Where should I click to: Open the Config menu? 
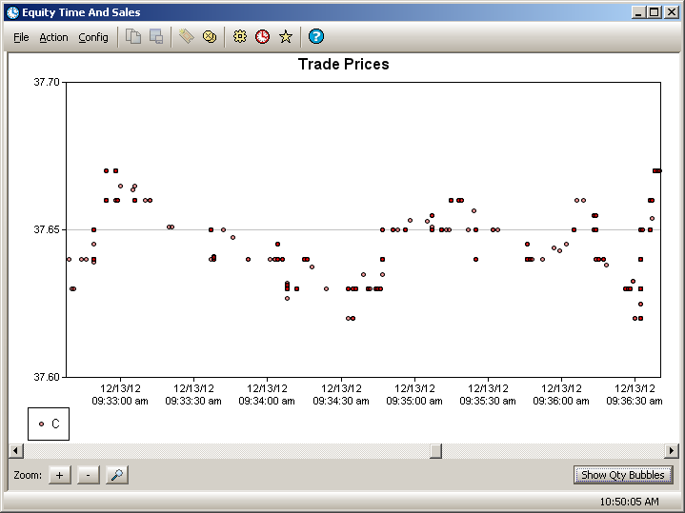[x=93, y=37]
